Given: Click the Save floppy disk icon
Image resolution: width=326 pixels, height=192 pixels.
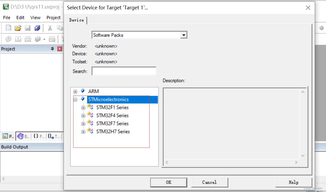Looking at the screenshot, I should (x=28, y=28).
